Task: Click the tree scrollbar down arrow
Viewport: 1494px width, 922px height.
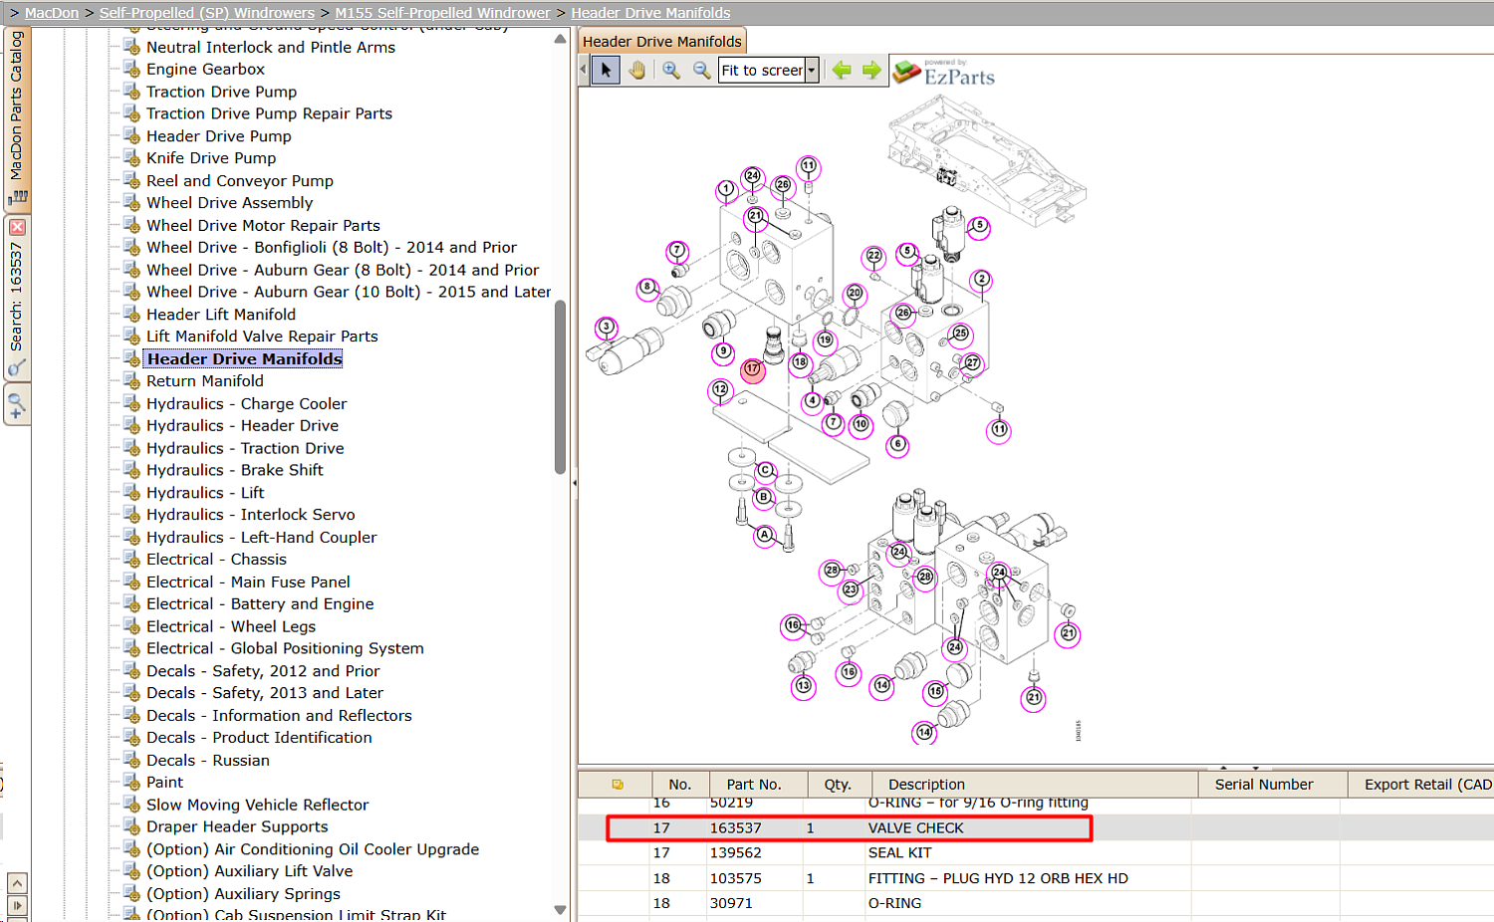Action: coord(560,910)
